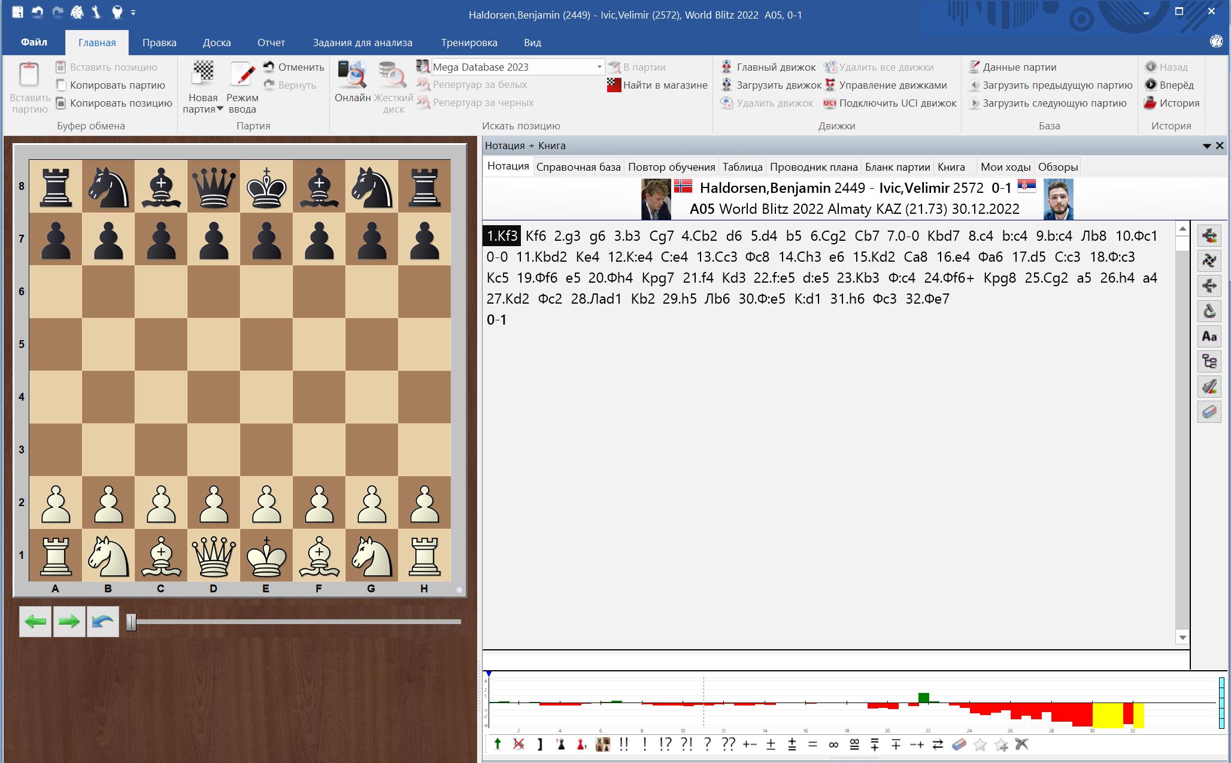The image size is (1231, 763).
Task: Click the board move slider handle
Action: [131, 622]
